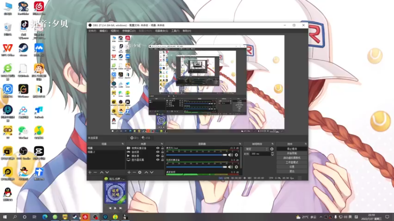Viewport: 394px width, 221px height.
Task: Click the transition duration 300 ms field
Action: [261, 154]
